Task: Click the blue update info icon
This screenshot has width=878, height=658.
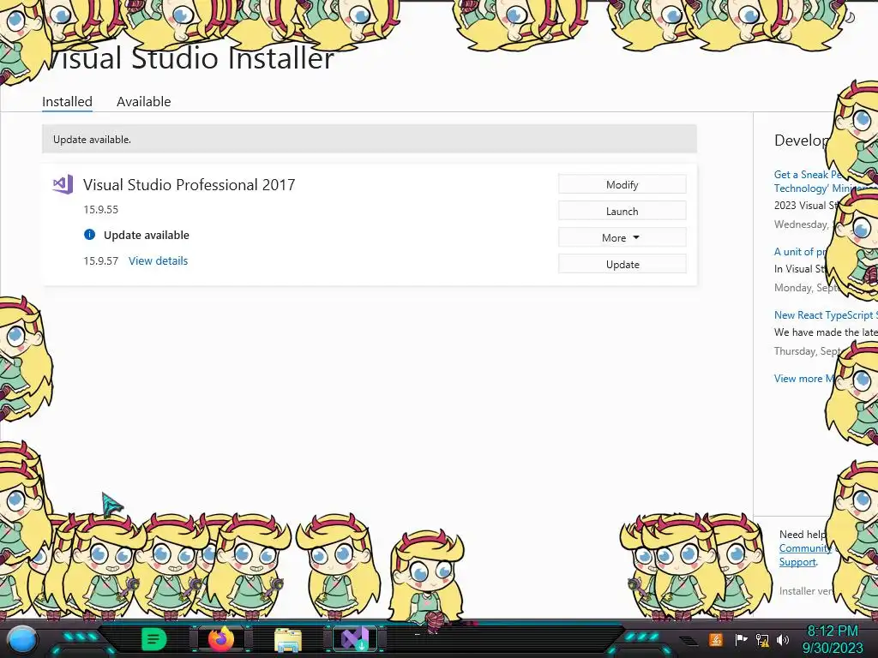Action: (89, 235)
